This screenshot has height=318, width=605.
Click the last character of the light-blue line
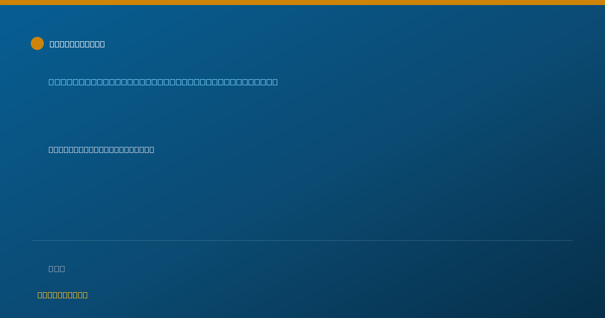coord(275,82)
